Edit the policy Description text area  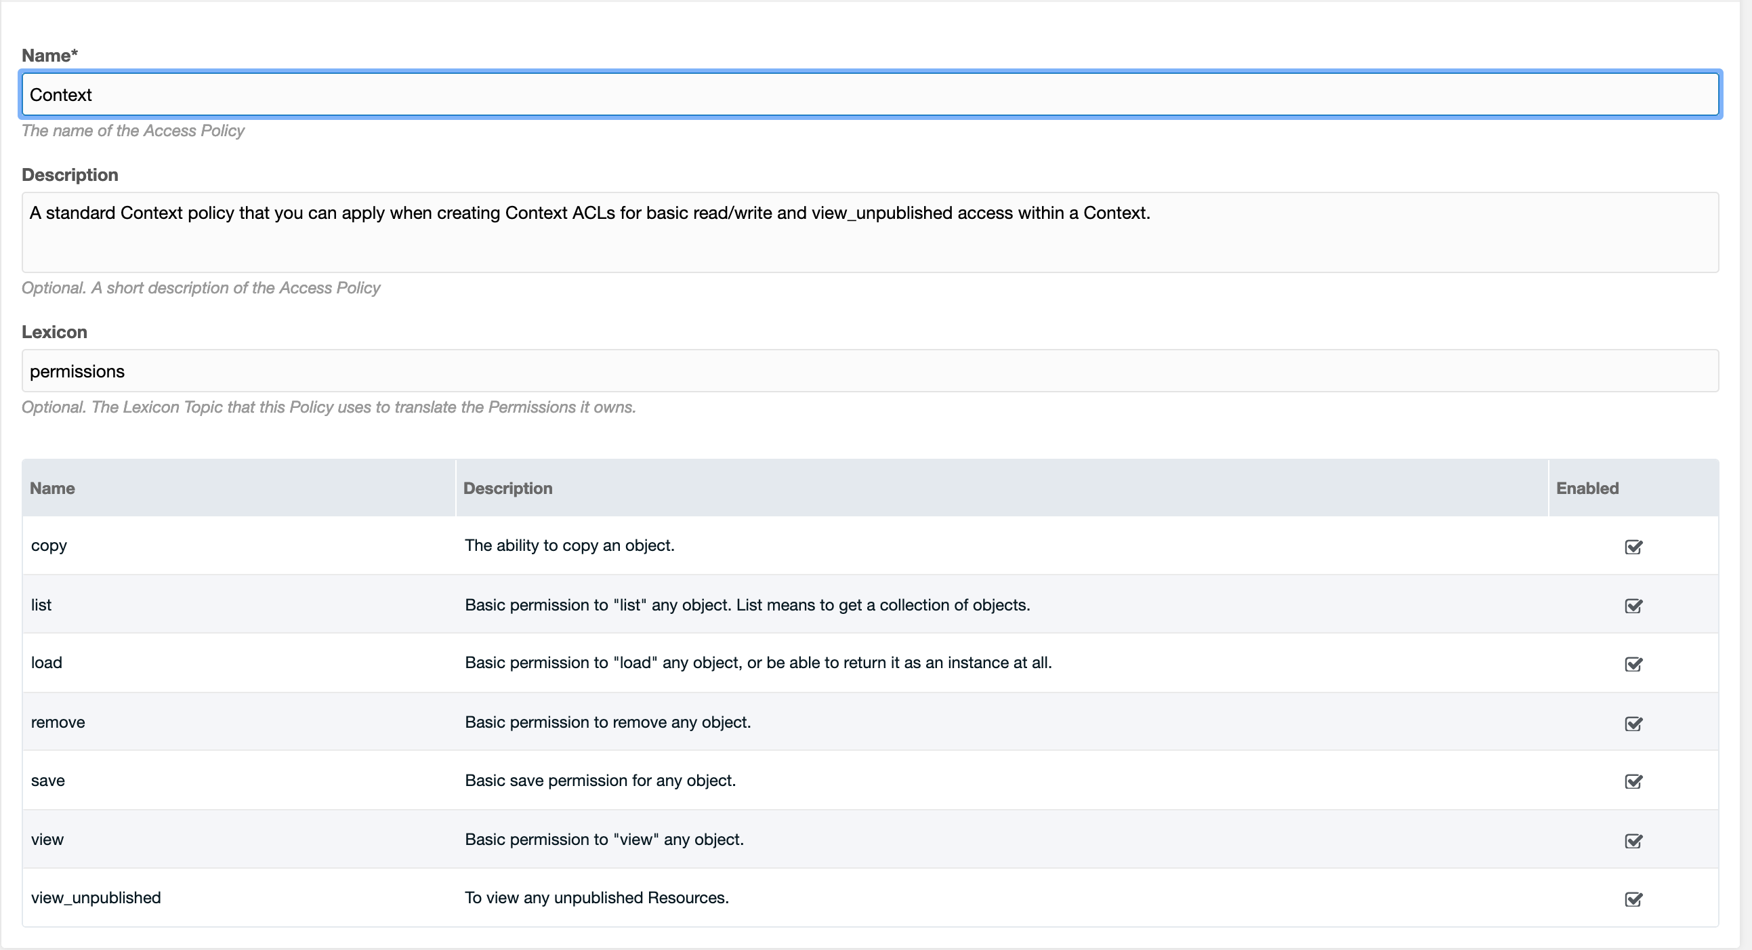coord(869,232)
